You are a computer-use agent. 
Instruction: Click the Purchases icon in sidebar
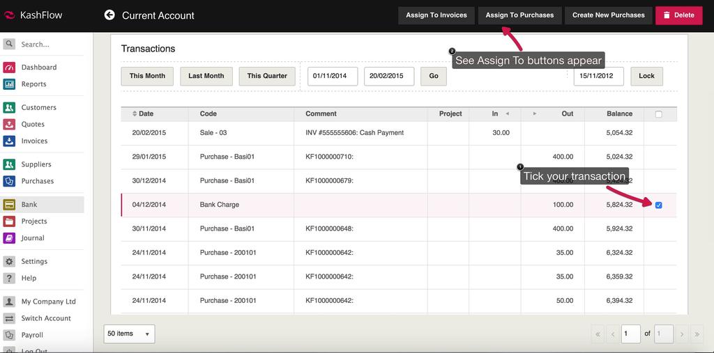point(9,181)
